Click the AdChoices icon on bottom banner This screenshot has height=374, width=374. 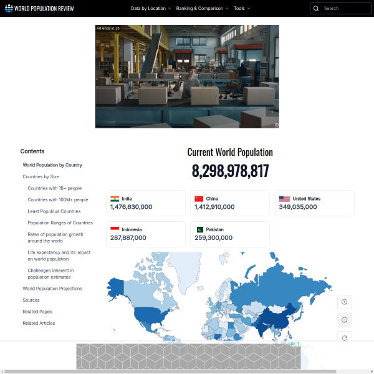pyautogui.click(x=293, y=343)
